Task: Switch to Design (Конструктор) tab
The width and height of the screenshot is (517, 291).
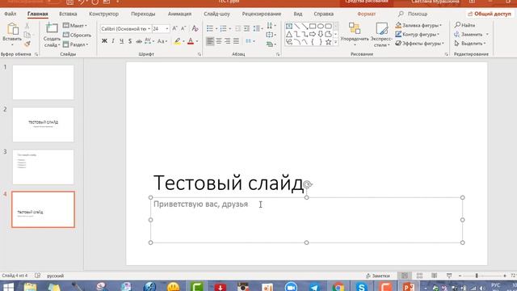Action: pos(104,14)
